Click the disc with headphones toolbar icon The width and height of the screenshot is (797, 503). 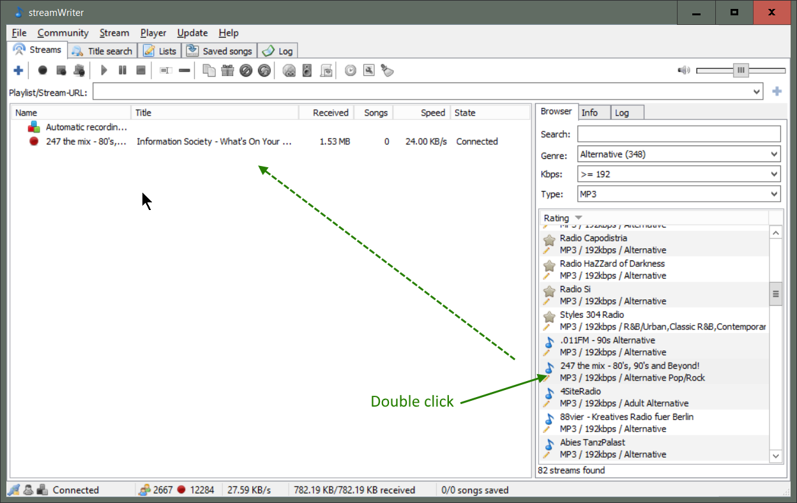click(x=289, y=70)
